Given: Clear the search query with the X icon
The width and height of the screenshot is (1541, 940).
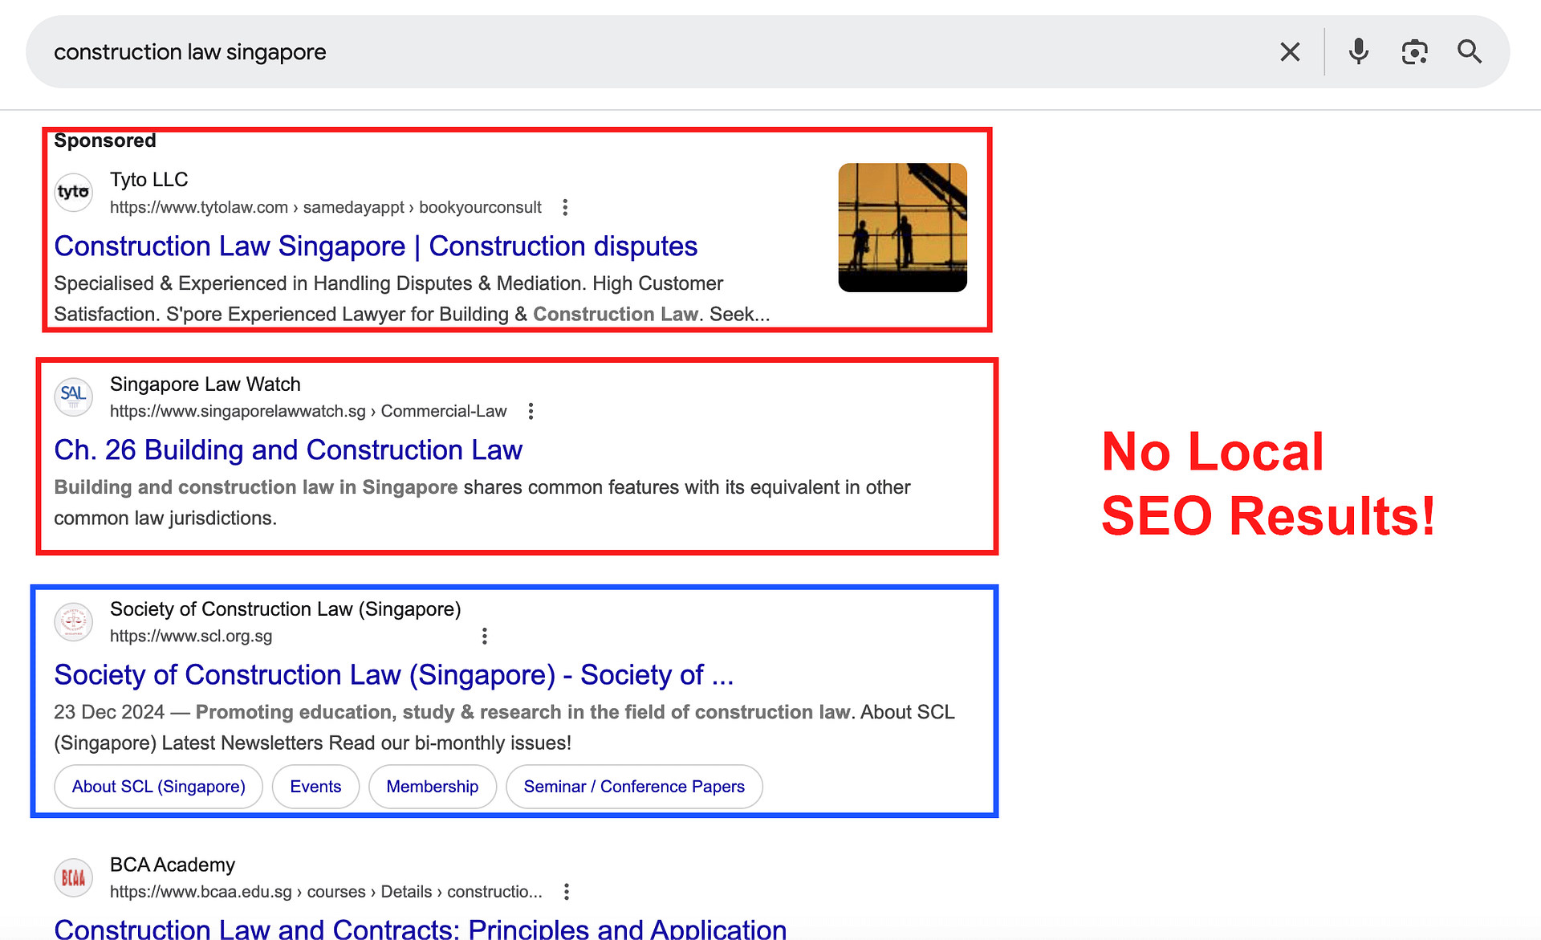Looking at the screenshot, I should [x=1290, y=52].
